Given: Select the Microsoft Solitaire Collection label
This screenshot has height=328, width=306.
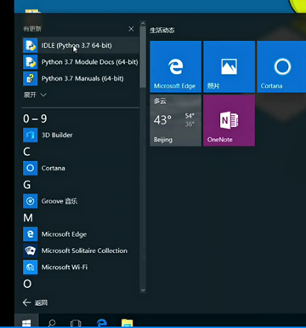Looking at the screenshot, I should click(x=84, y=250).
